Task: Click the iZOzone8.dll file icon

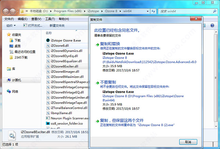Action: (48, 45)
